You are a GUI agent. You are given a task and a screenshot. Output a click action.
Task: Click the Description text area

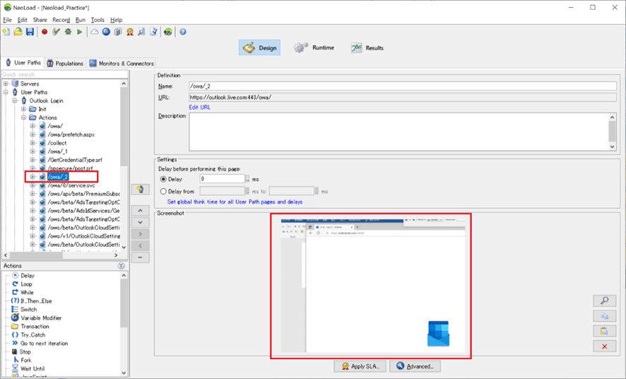(399, 132)
